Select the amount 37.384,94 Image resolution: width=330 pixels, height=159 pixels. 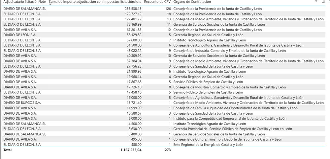tap(134, 61)
